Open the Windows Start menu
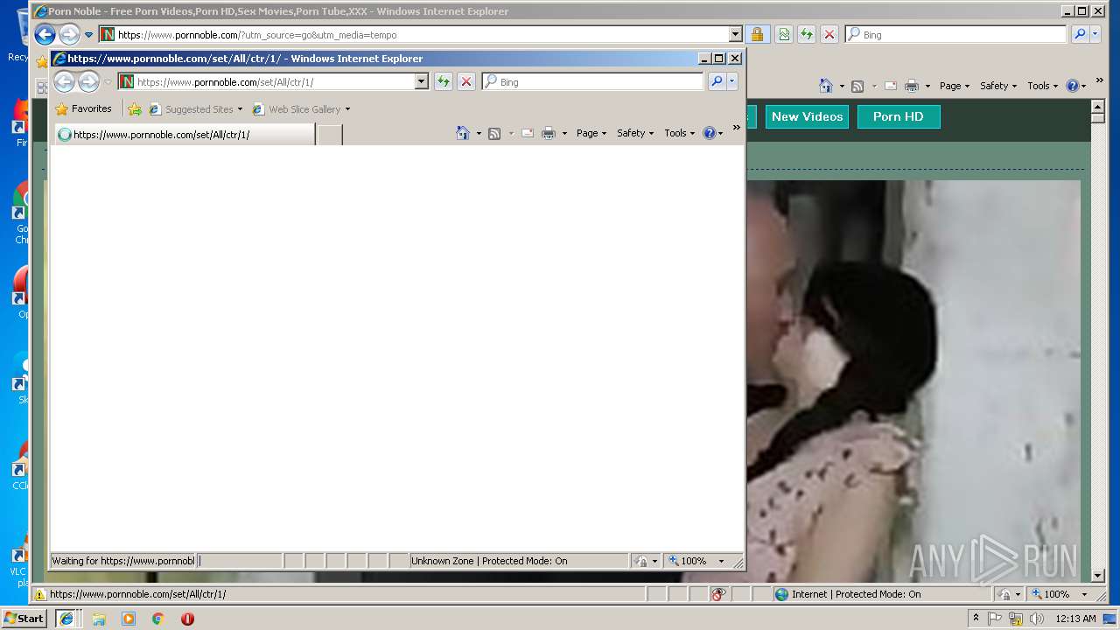The height and width of the screenshot is (630, 1120). [24, 618]
